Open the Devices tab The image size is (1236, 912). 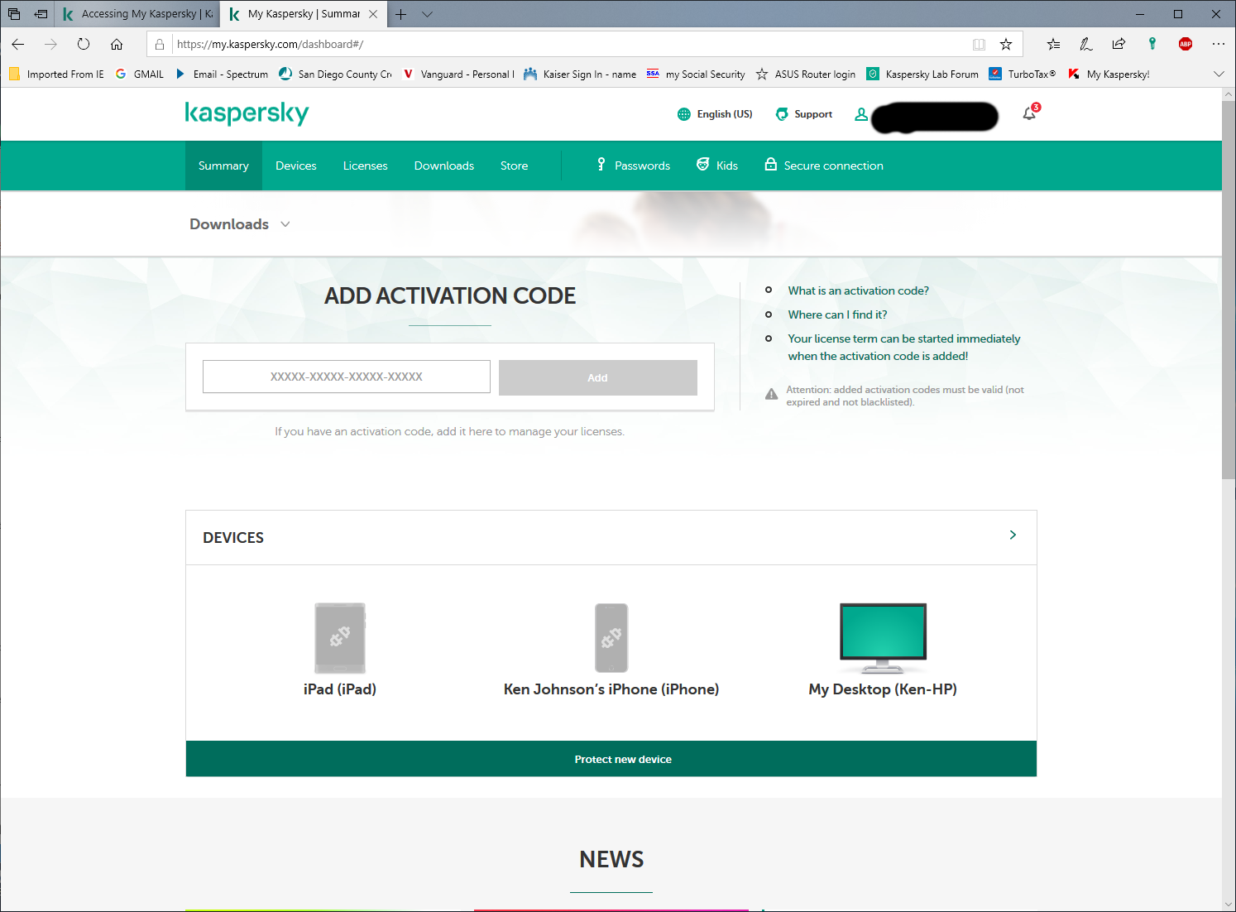296,166
